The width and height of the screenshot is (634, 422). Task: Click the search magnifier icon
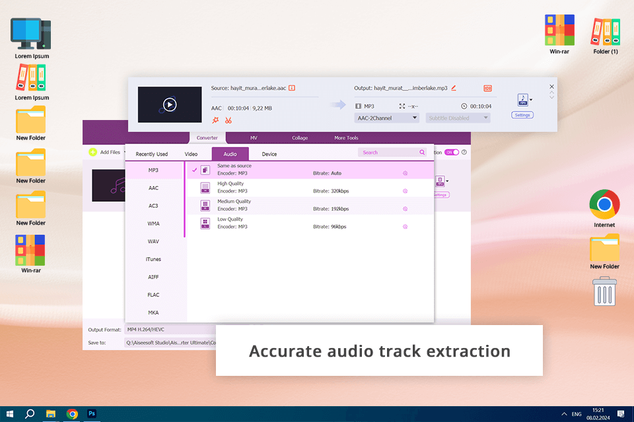422,152
